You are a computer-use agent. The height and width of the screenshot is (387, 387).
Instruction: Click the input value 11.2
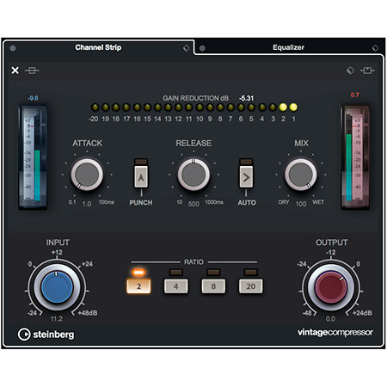(x=57, y=319)
